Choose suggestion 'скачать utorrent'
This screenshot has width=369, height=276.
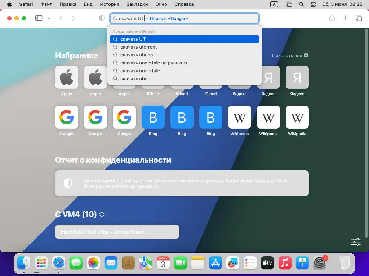coord(184,47)
